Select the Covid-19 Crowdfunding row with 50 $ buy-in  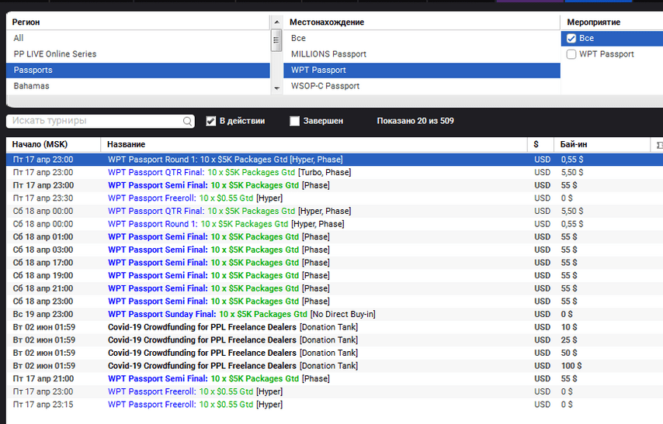click(335, 353)
